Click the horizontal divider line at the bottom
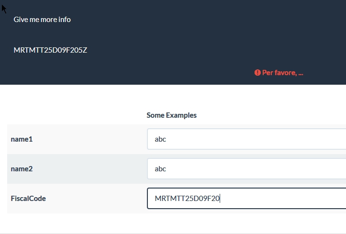 coord(172,234)
